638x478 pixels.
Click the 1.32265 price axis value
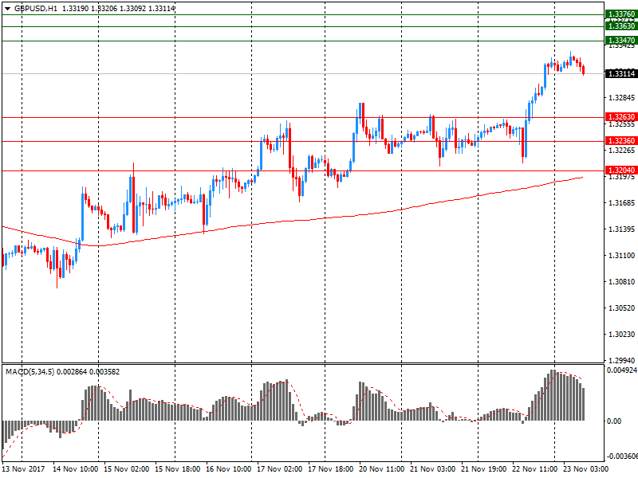click(621, 151)
